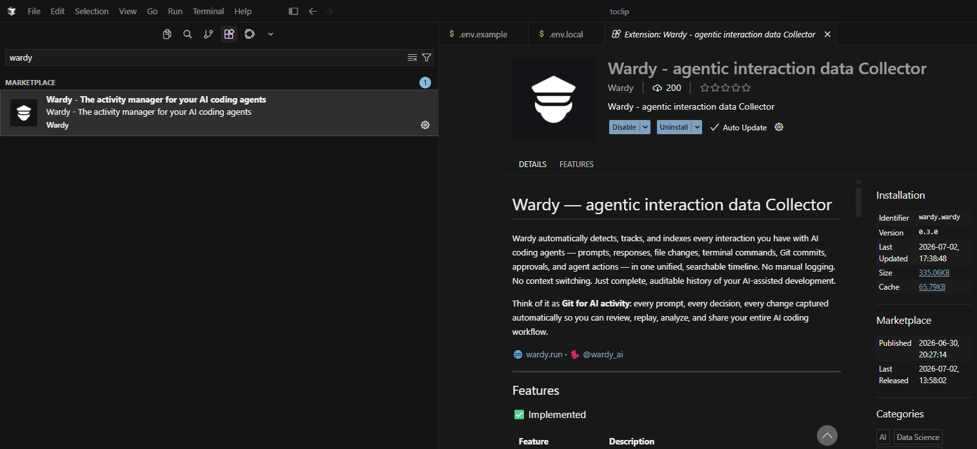Viewport: 977px width, 449px height.
Task: Select the Wardy activity manager list entry
Action: (219, 113)
